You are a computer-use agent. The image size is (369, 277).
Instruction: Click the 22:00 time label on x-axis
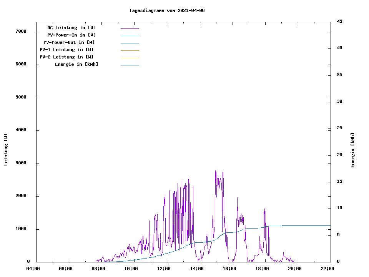click(x=327, y=269)
